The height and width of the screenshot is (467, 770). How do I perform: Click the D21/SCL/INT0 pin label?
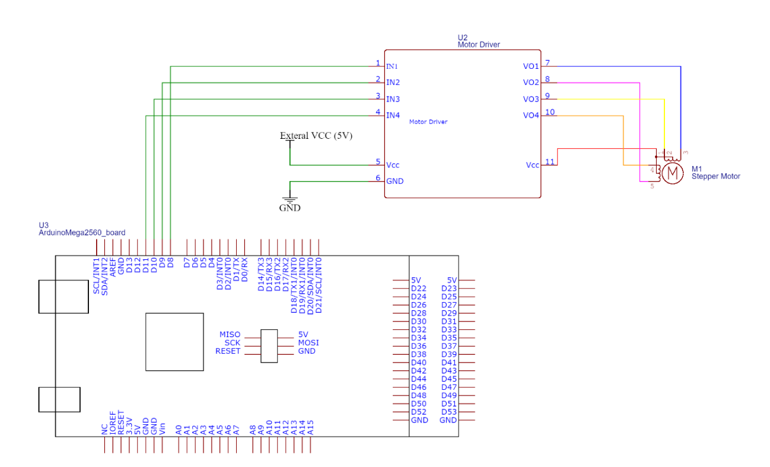319,285
